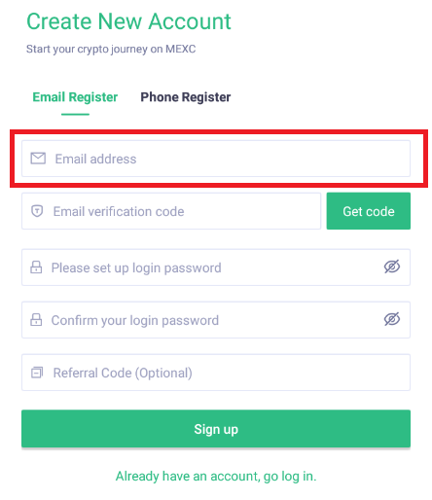Focus the Referral Code (Optional) field
The width and height of the screenshot is (432, 500).
216,373
